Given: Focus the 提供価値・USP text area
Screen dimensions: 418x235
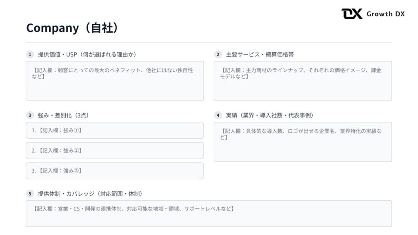Looking at the screenshot, I should 115,81.
